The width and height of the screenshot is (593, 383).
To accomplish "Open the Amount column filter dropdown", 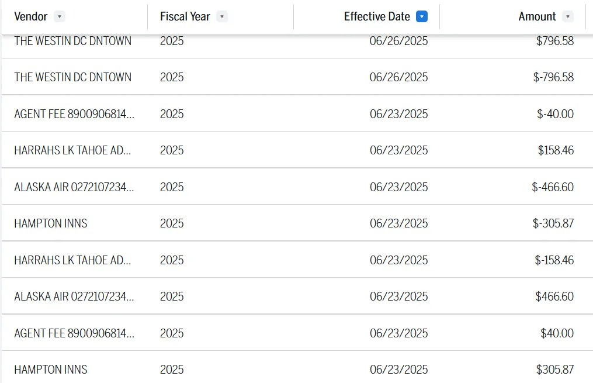I will coord(568,16).
